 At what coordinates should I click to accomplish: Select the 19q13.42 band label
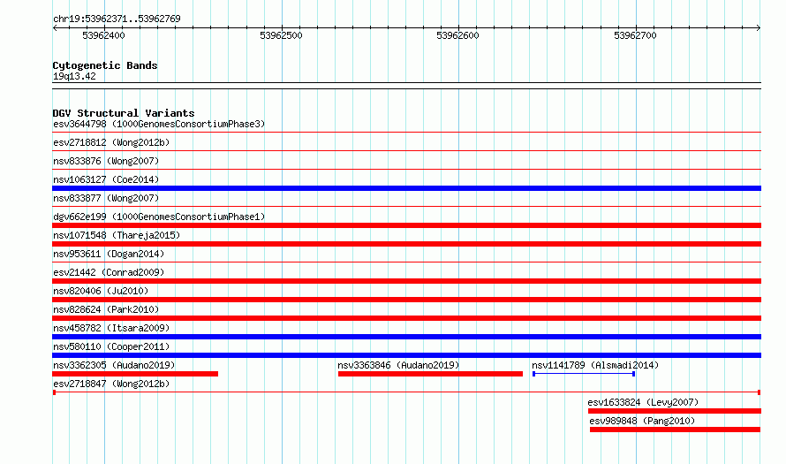coord(74,76)
